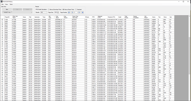Sort by KFactor column header
Viewport: 191px width, 101px height.
[x=88, y=17]
